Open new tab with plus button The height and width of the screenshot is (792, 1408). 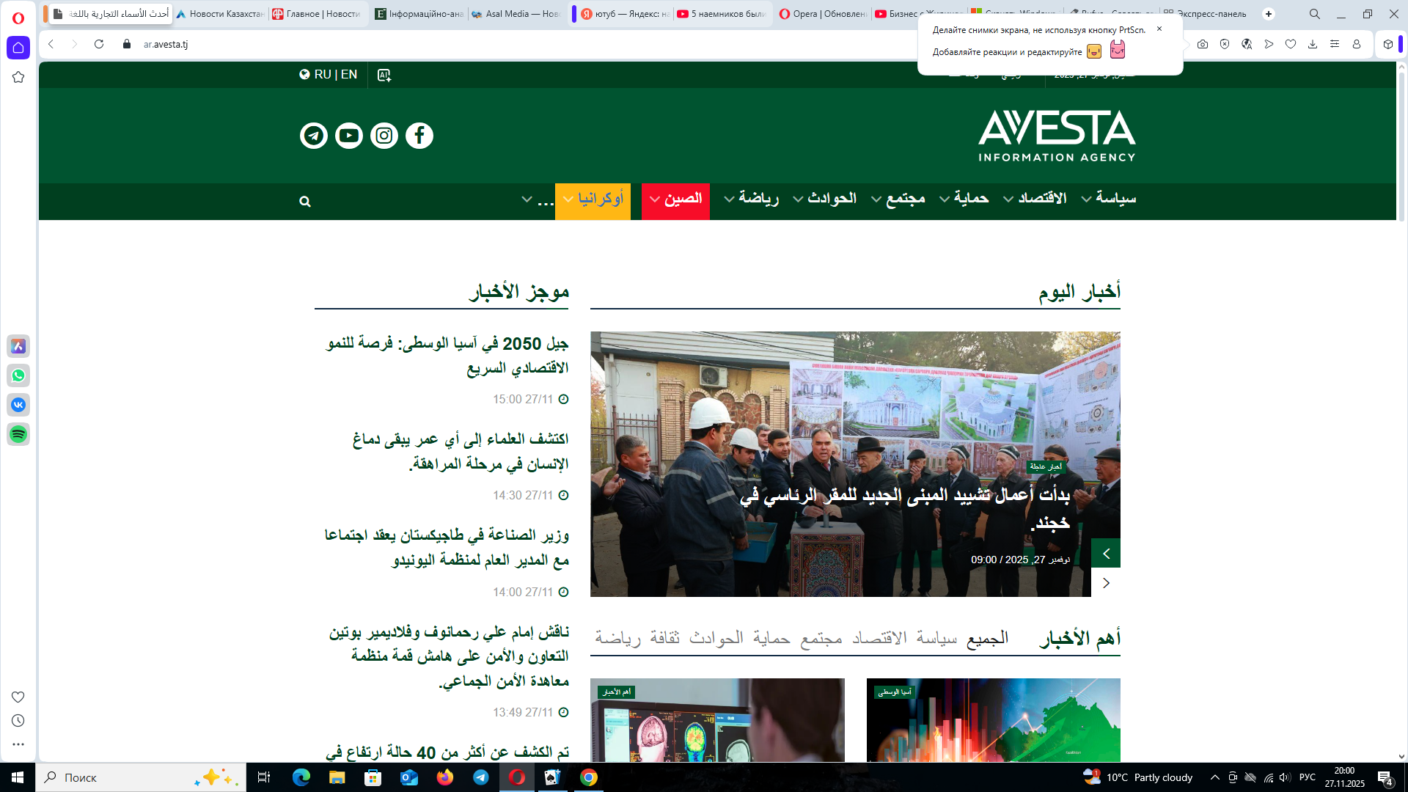pyautogui.click(x=1269, y=14)
